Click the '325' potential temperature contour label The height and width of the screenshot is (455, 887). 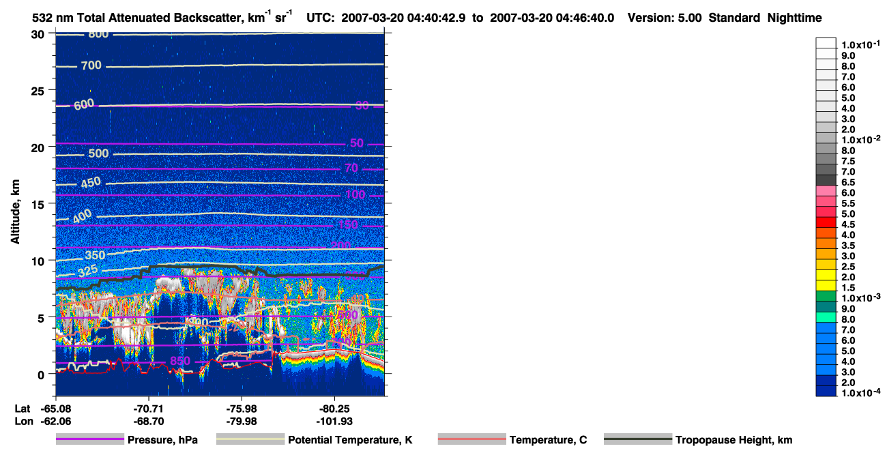click(88, 271)
